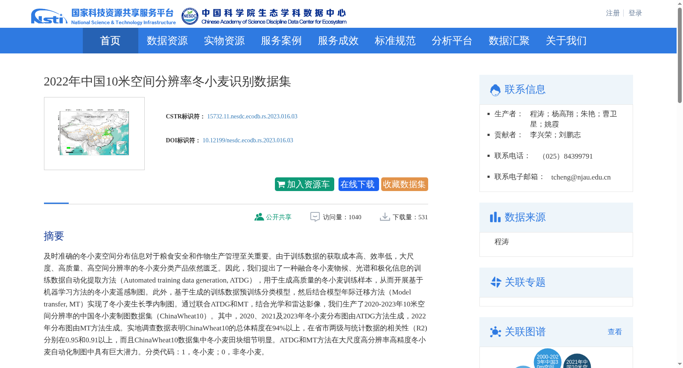This screenshot has width=683, height=368.
Task: Click the NSTI platform logo
Action: 103,16
